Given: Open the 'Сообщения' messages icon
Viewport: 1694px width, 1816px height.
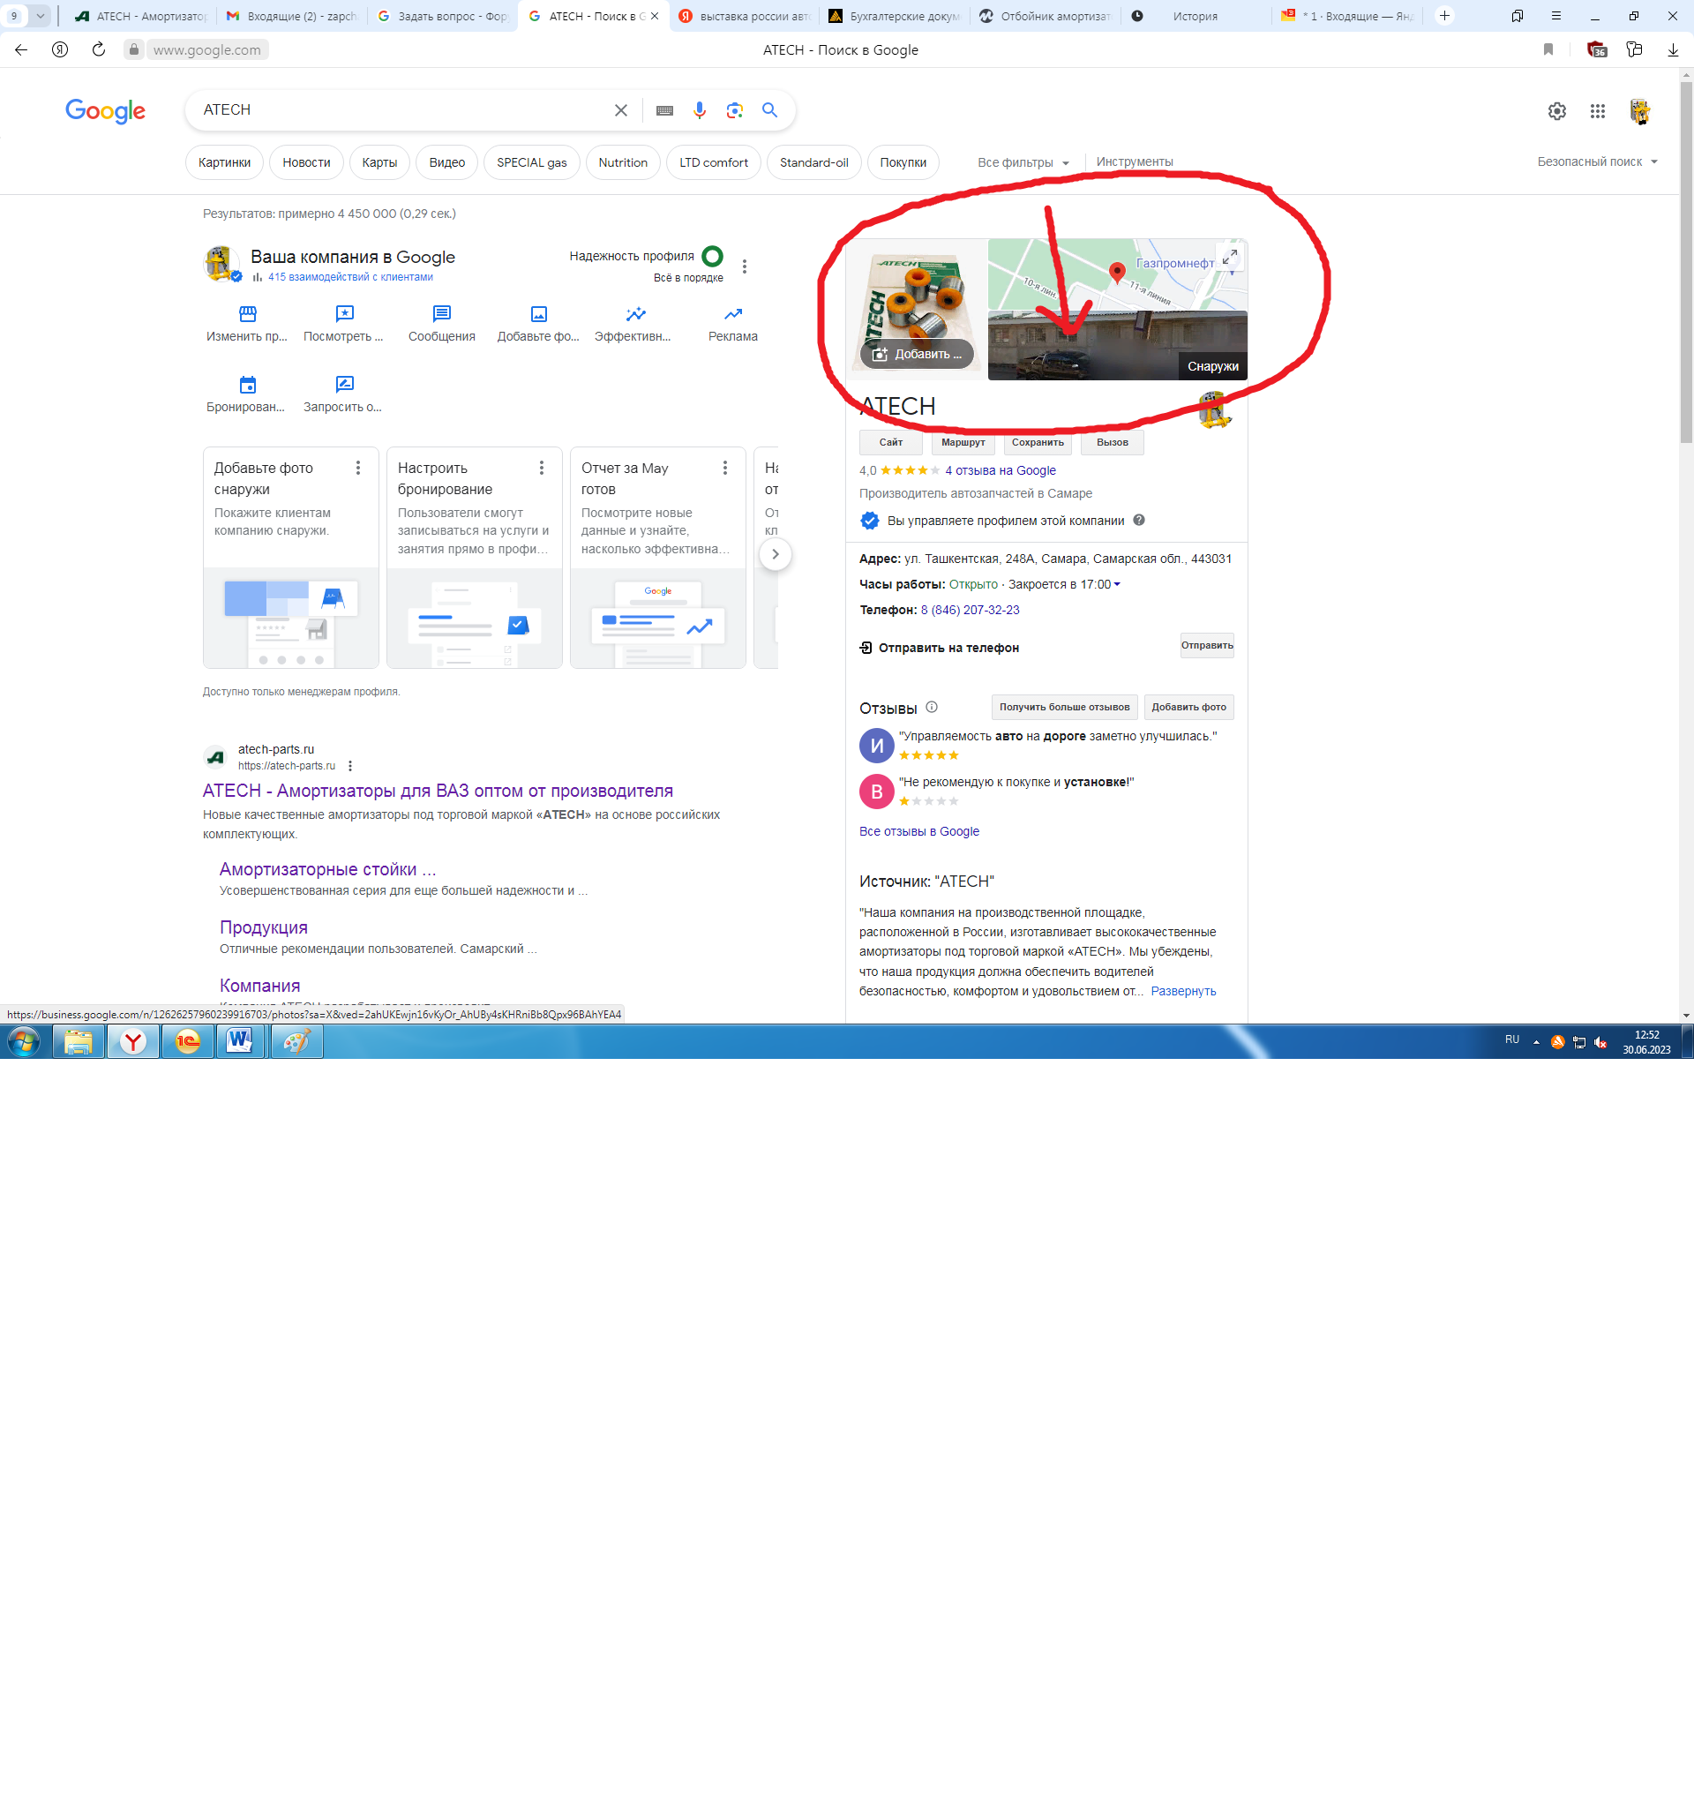Looking at the screenshot, I should tap(441, 314).
